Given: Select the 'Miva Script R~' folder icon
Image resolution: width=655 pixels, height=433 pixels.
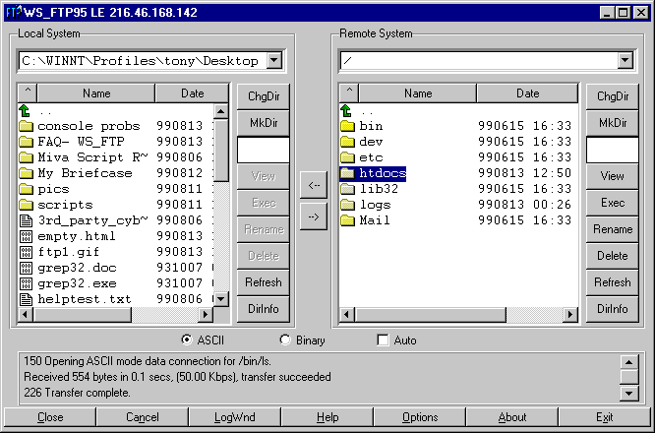Looking at the screenshot, I should point(26,157).
